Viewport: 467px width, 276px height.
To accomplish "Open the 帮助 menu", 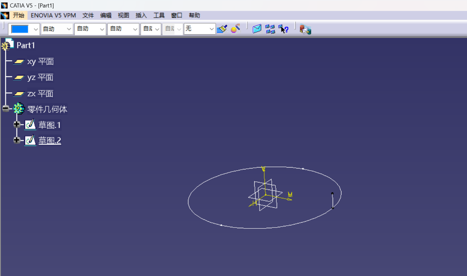I will tap(194, 15).
